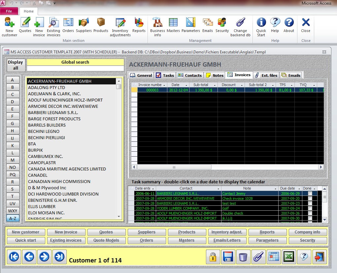Delete record using the trash can icon
This screenshot has width=337, height=273.
[243, 257]
